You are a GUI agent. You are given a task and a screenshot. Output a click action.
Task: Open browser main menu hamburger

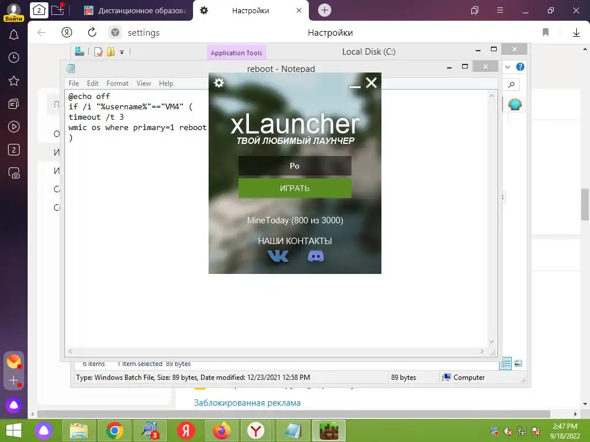tap(500, 10)
